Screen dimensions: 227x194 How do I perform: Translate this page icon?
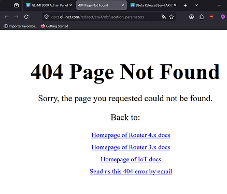[164, 17]
